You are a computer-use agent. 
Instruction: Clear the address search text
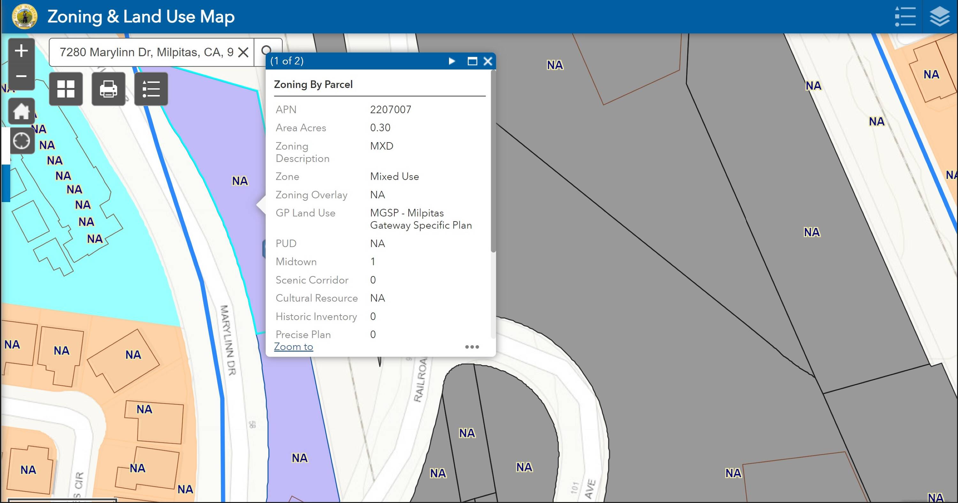[x=243, y=52]
